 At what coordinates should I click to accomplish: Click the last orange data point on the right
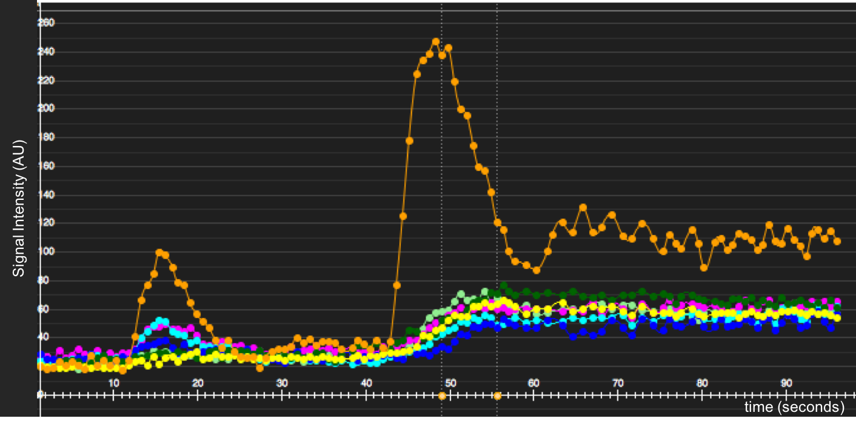837,241
